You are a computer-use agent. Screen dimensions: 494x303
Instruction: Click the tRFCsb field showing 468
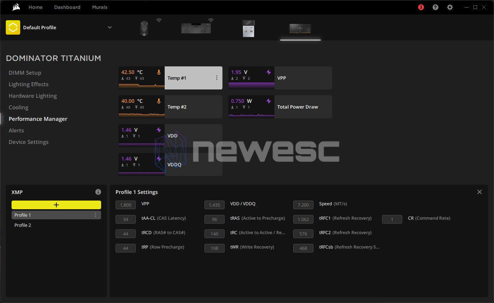(x=303, y=248)
